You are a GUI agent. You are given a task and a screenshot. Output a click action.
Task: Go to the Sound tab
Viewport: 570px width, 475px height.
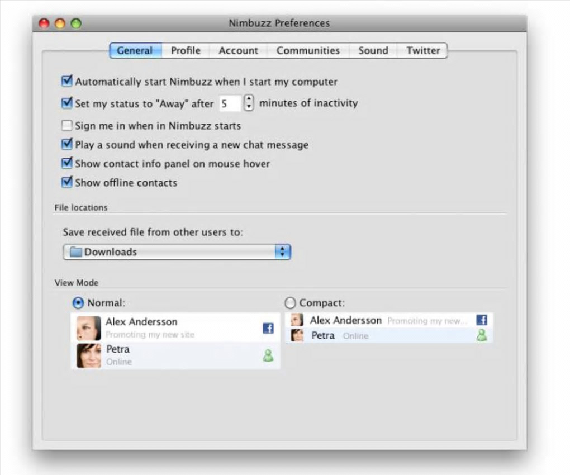pyautogui.click(x=373, y=50)
